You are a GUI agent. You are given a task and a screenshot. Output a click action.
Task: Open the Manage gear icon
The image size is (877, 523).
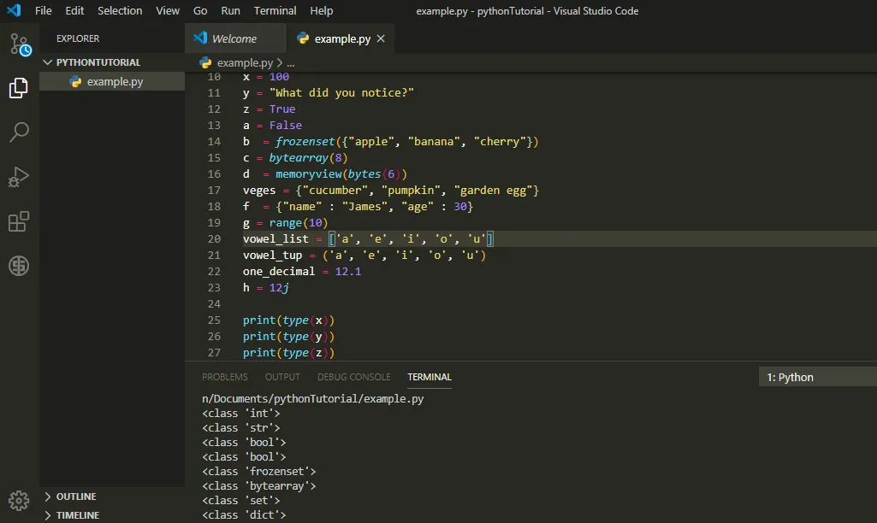[x=19, y=501]
